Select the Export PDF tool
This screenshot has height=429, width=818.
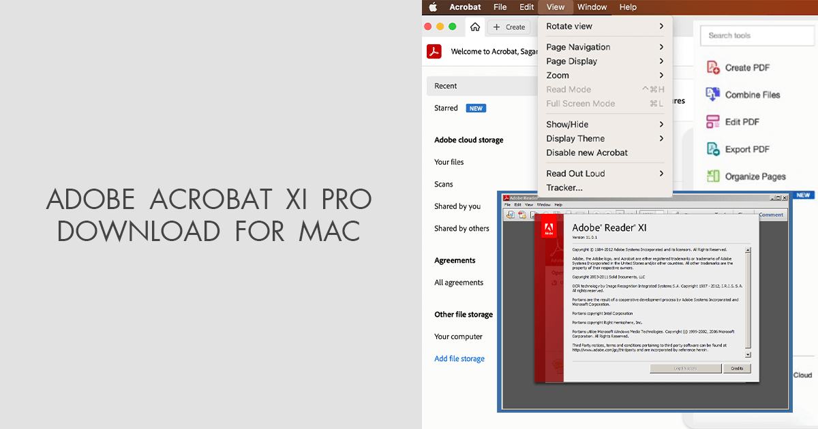(x=747, y=149)
